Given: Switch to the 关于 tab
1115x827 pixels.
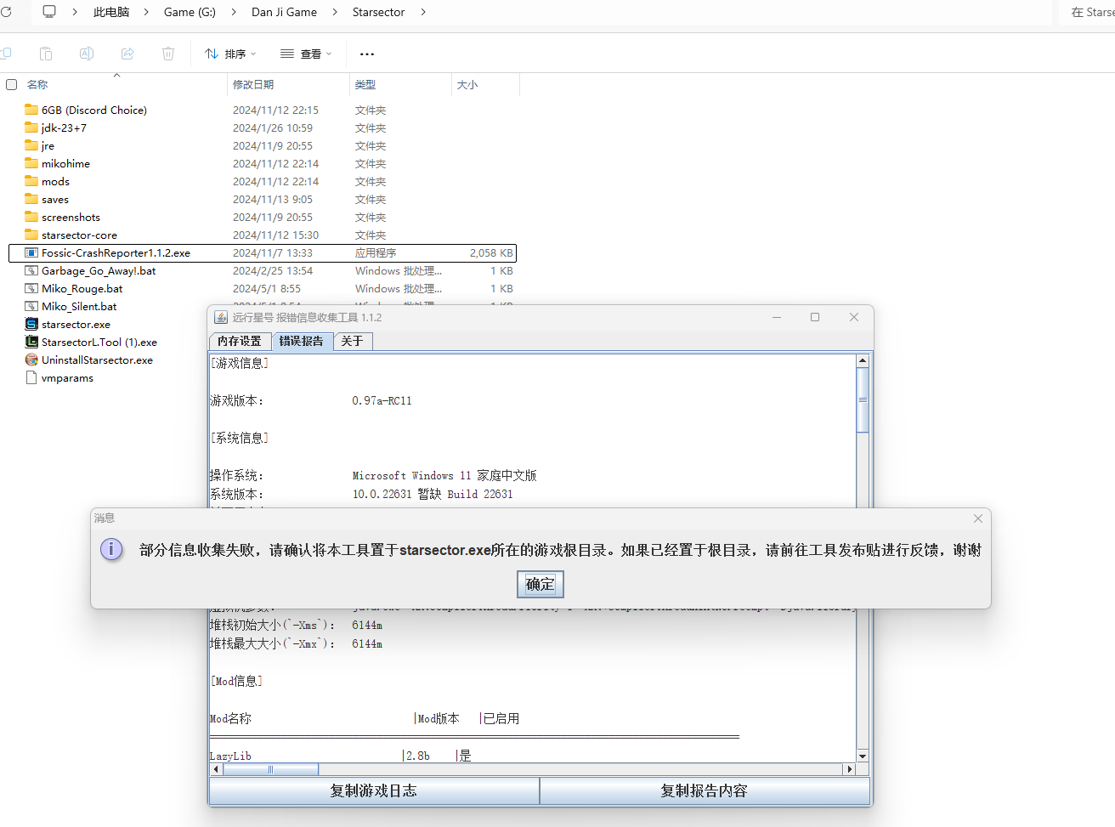Looking at the screenshot, I should [x=353, y=341].
